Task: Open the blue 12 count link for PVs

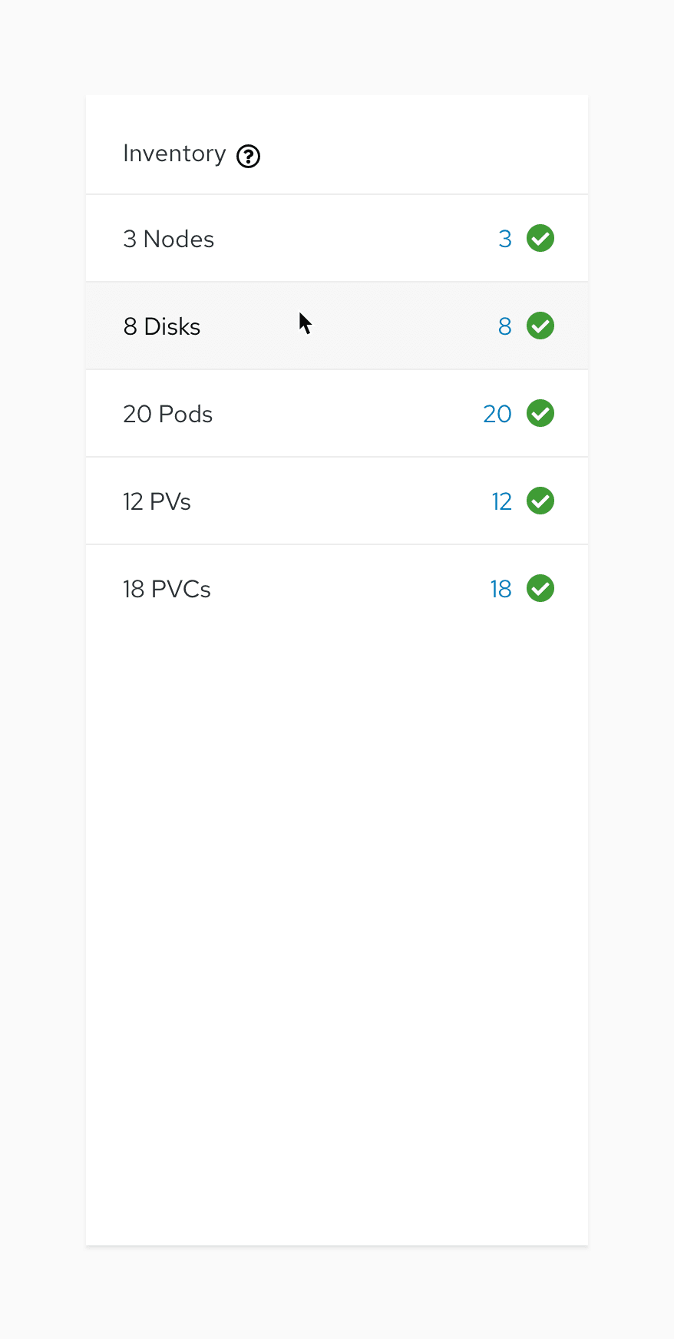Action: (501, 501)
